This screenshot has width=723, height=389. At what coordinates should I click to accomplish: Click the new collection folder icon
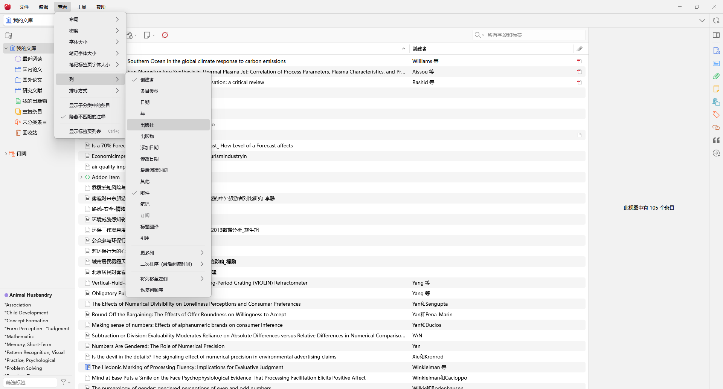pos(9,35)
